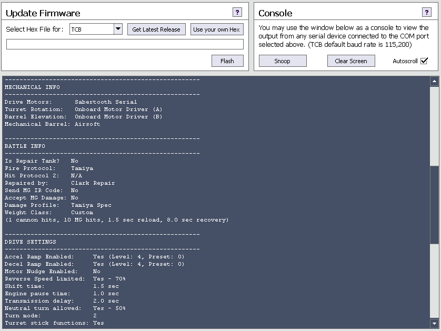The height and width of the screenshot is (331, 441).
Task: Click the Autoscroll label text
Action: 405,61
